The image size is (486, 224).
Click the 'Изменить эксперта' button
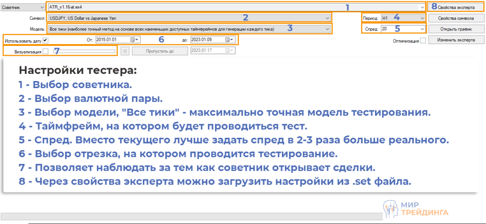click(456, 40)
